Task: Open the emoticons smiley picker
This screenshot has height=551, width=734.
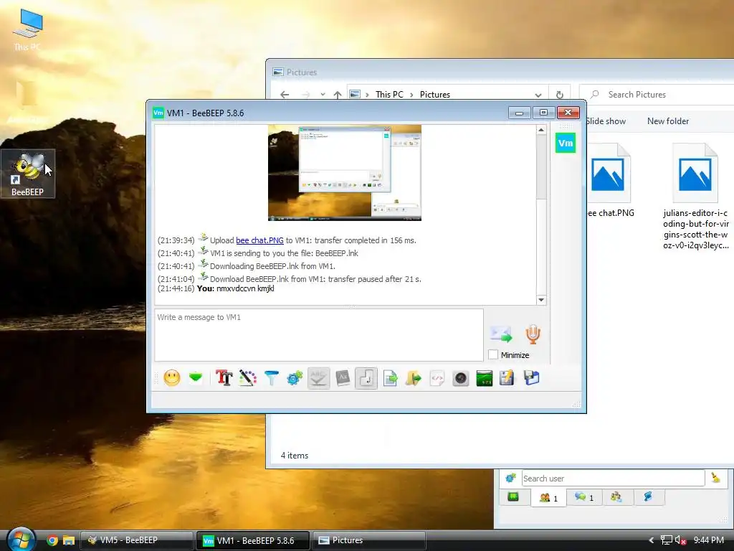Action: (172, 377)
